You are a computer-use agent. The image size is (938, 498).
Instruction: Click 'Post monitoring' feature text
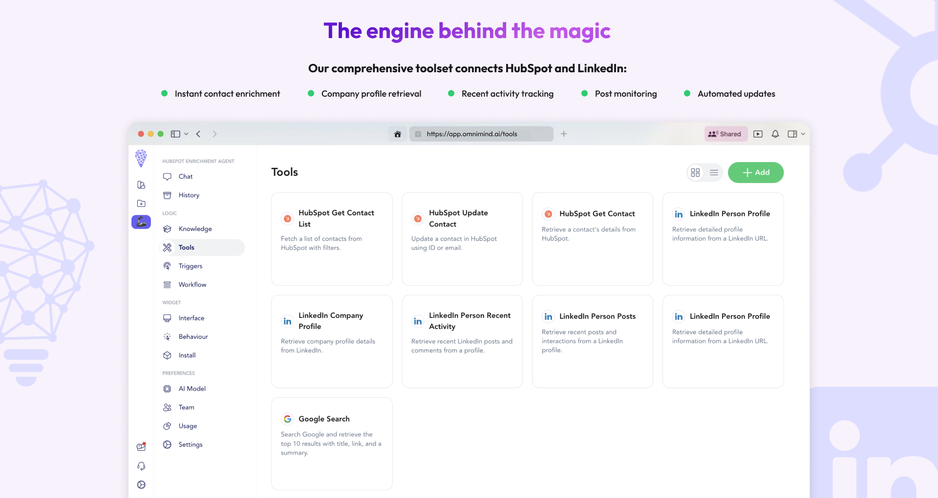pyautogui.click(x=626, y=94)
